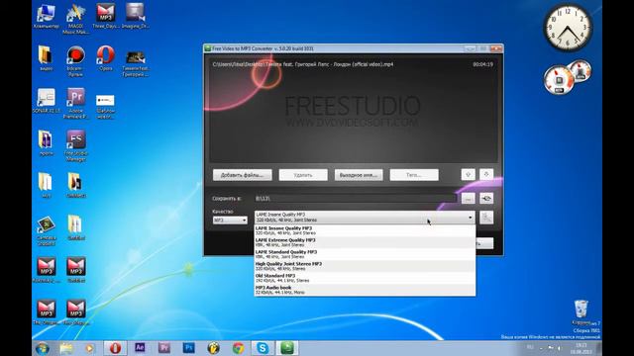
Task: Click the taskbar date and time
Action: [581, 349]
